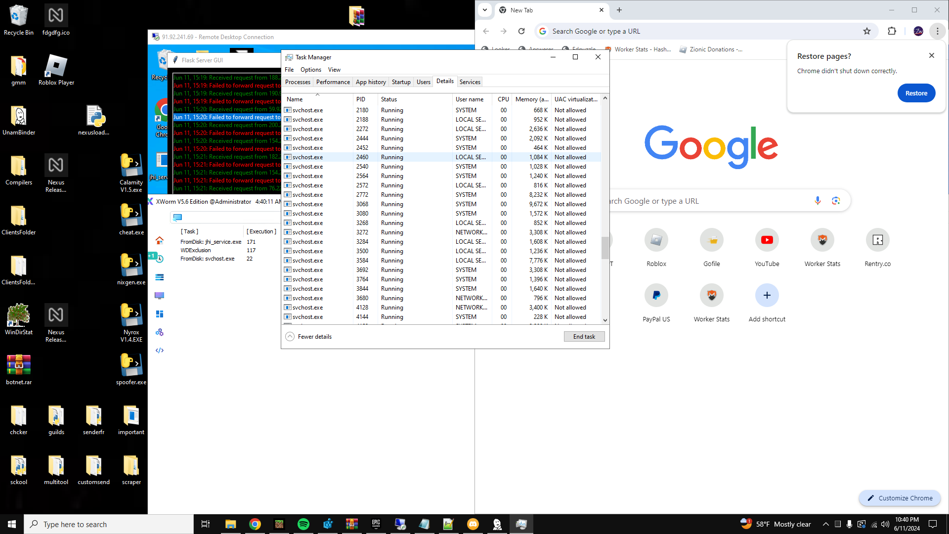Bookmark page with the star icon

866,31
